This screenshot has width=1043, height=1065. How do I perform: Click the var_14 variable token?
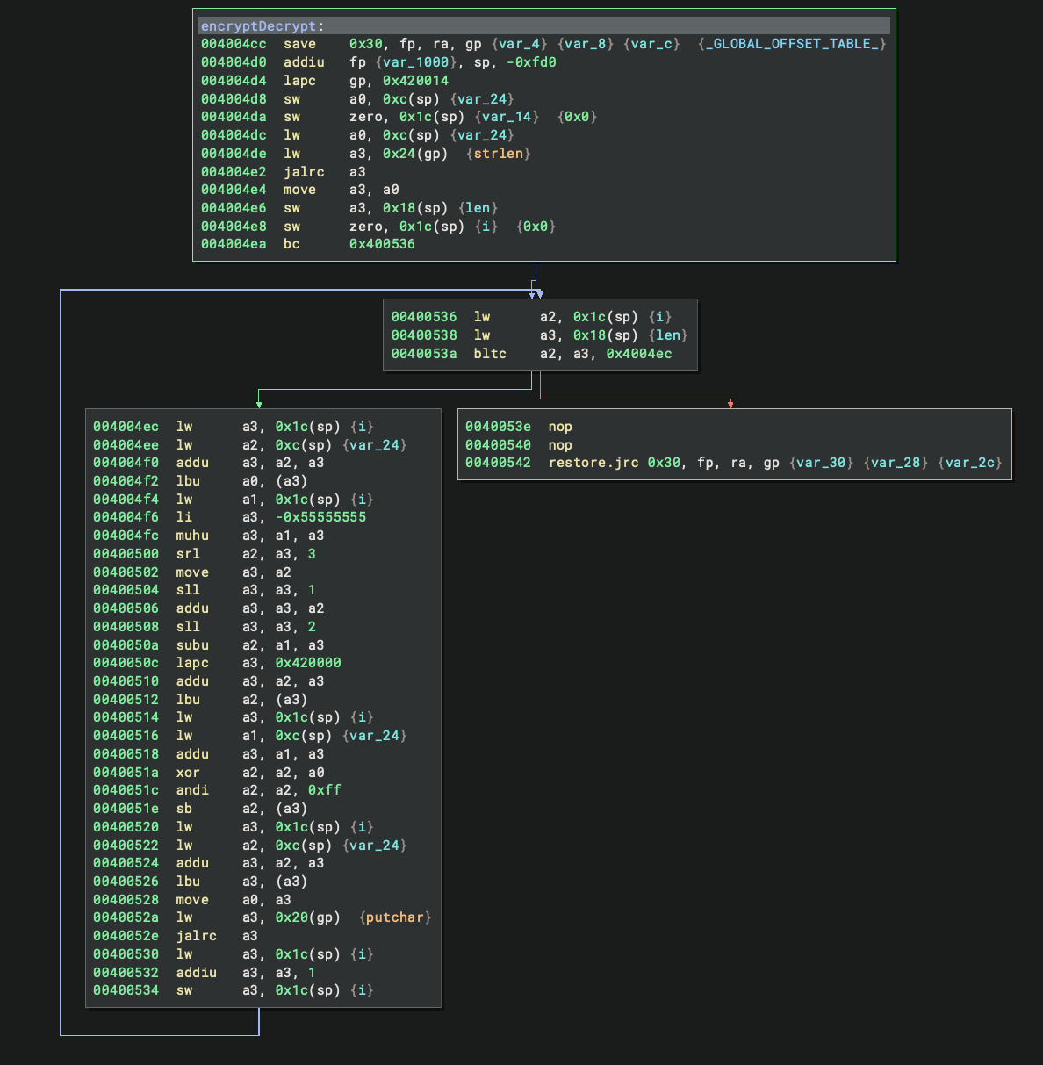point(507,117)
